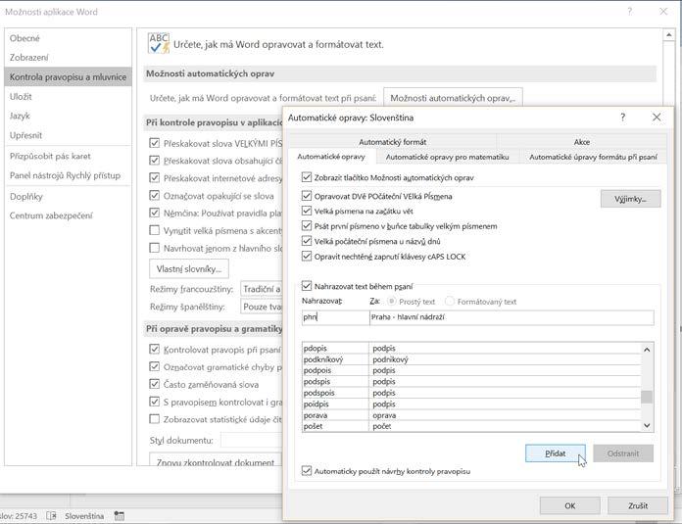The width and height of the screenshot is (682, 524).
Task: Open the Výjimky button
Action: coord(631,199)
